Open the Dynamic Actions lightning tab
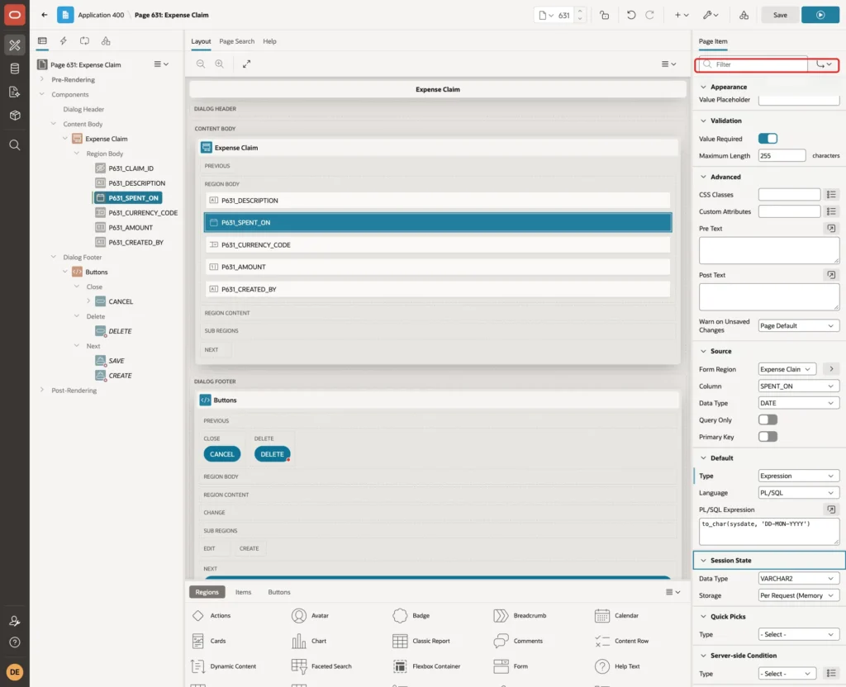The image size is (846, 687). coord(63,41)
